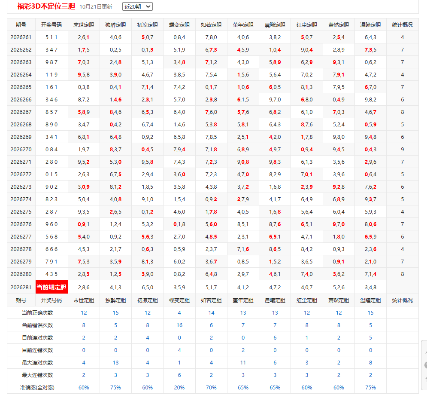Image resolution: width=427 pixels, height=395 pixels.
Task: Click the 统计概况 header in top row
Action: point(402,25)
